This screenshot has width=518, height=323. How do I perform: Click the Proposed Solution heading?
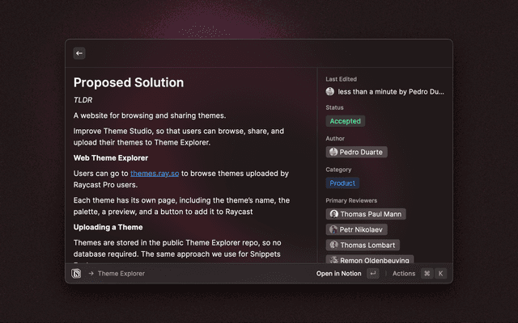point(129,82)
